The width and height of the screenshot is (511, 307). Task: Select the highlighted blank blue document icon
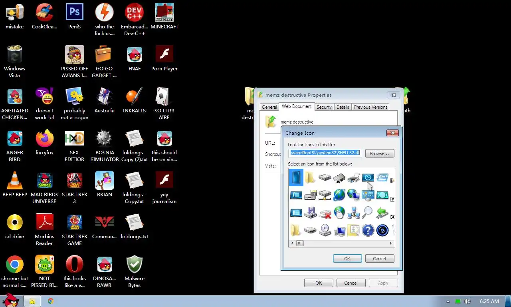coord(296,177)
